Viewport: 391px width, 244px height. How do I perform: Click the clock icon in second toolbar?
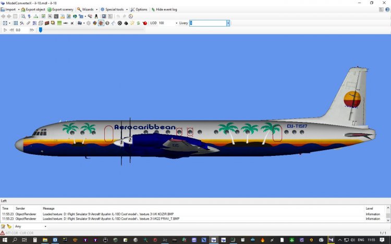click(x=131, y=16)
